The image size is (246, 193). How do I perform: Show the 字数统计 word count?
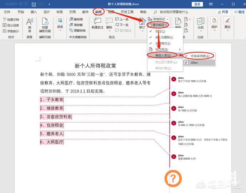[x=11, y=31]
